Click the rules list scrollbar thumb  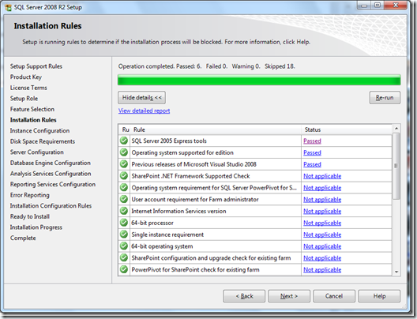pos(396,166)
